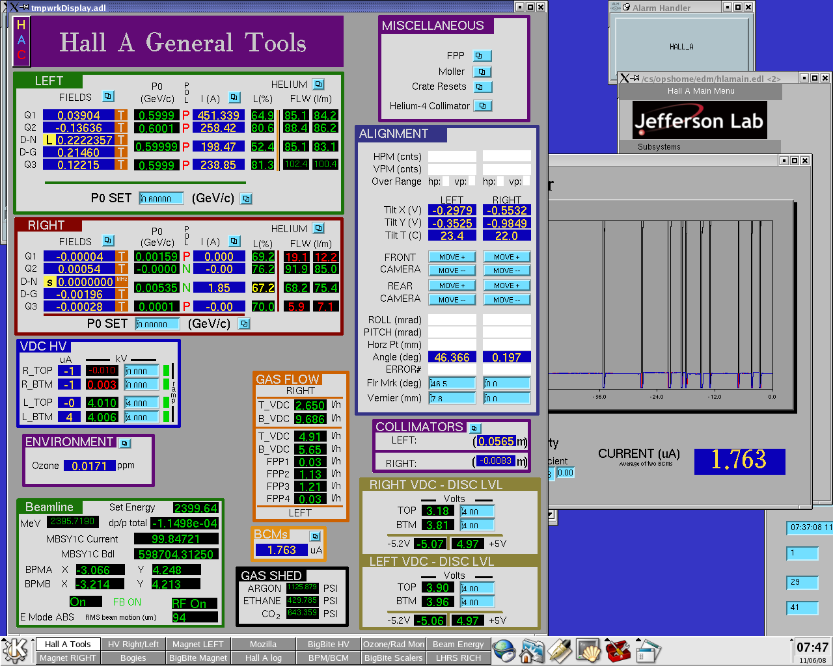Click RIGHT VDC DISC LVL TOP volts field
Image resolution: width=833 pixels, height=666 pixels.
pos(477,511)
